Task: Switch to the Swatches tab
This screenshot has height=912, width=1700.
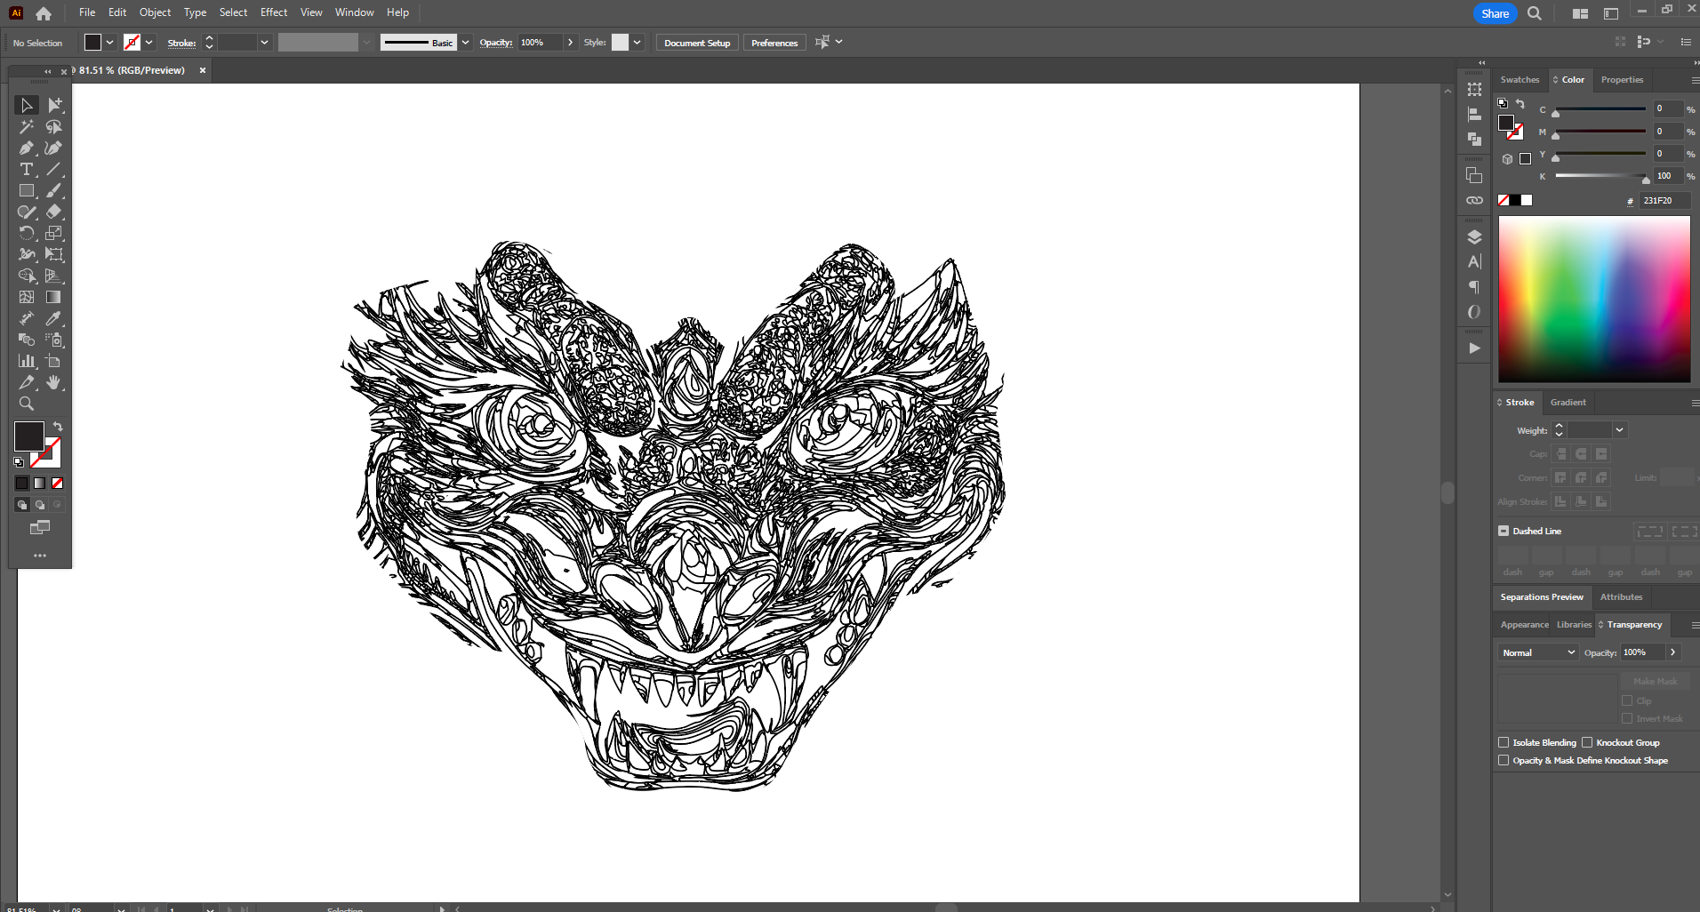Action: tap(1520, 80)
